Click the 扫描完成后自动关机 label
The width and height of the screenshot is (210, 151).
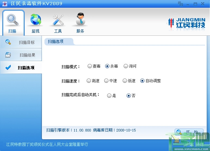pos(80,95)
